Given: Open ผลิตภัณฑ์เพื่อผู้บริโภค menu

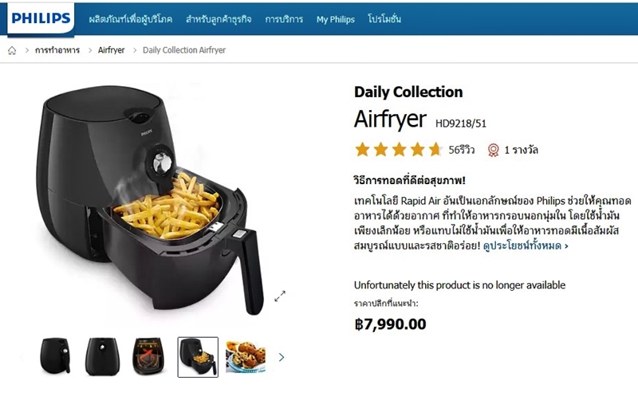Looking at the screenshot, I should click(131, 19).
